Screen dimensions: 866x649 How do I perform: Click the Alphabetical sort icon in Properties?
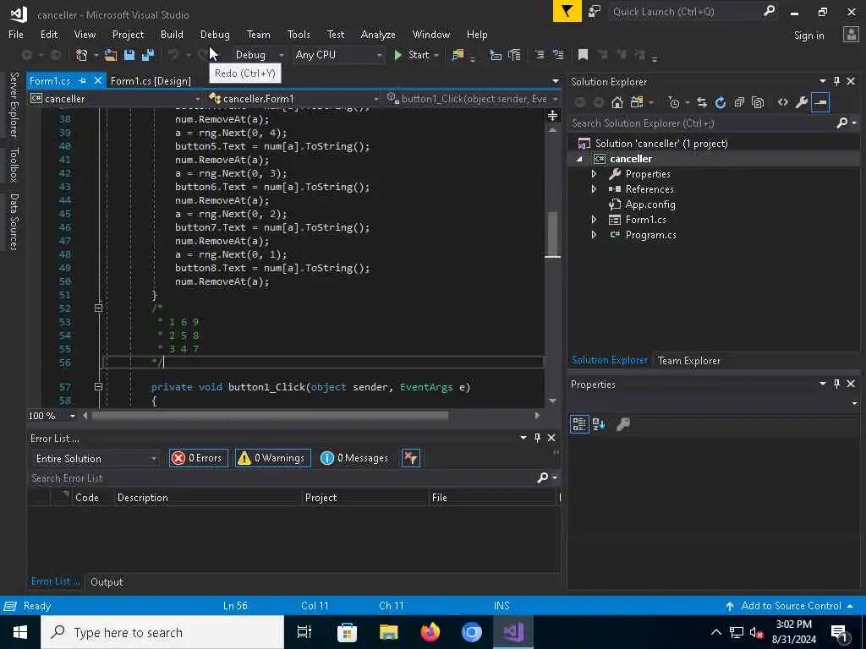[x=599, y=424]
